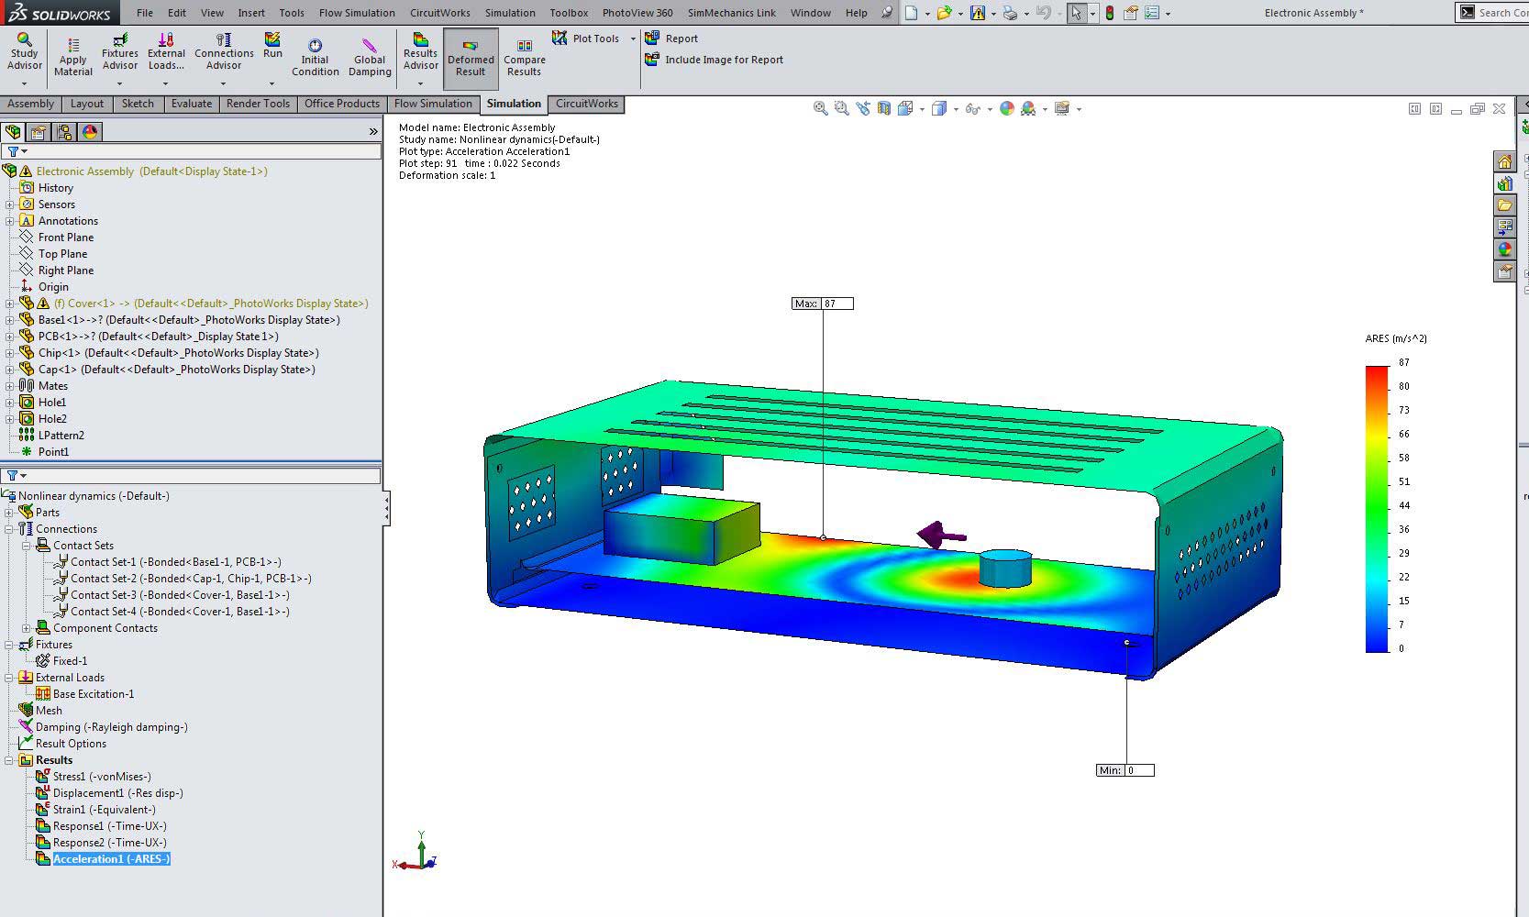Open the Flow Simulation menu
Image resolution: width=1529 pixels, height=917 pixels.
pyautogui.click(x=356, y=13)
